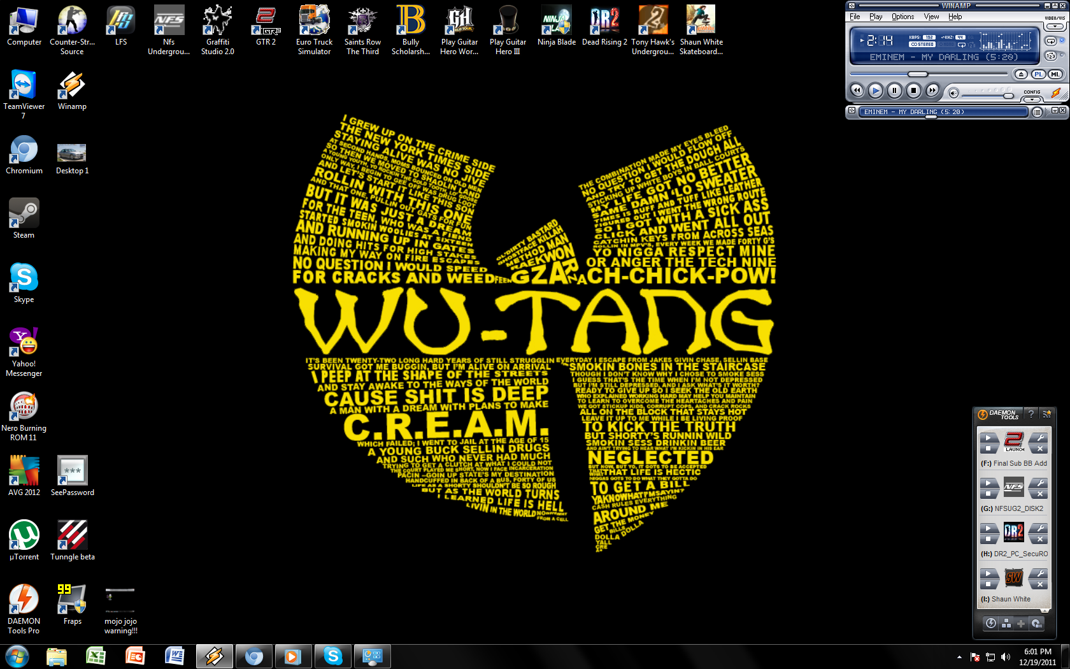This screenshot has height=669, width=1070.
Task: Click the Winamp mute speaker icon
Action: point(953,93)
